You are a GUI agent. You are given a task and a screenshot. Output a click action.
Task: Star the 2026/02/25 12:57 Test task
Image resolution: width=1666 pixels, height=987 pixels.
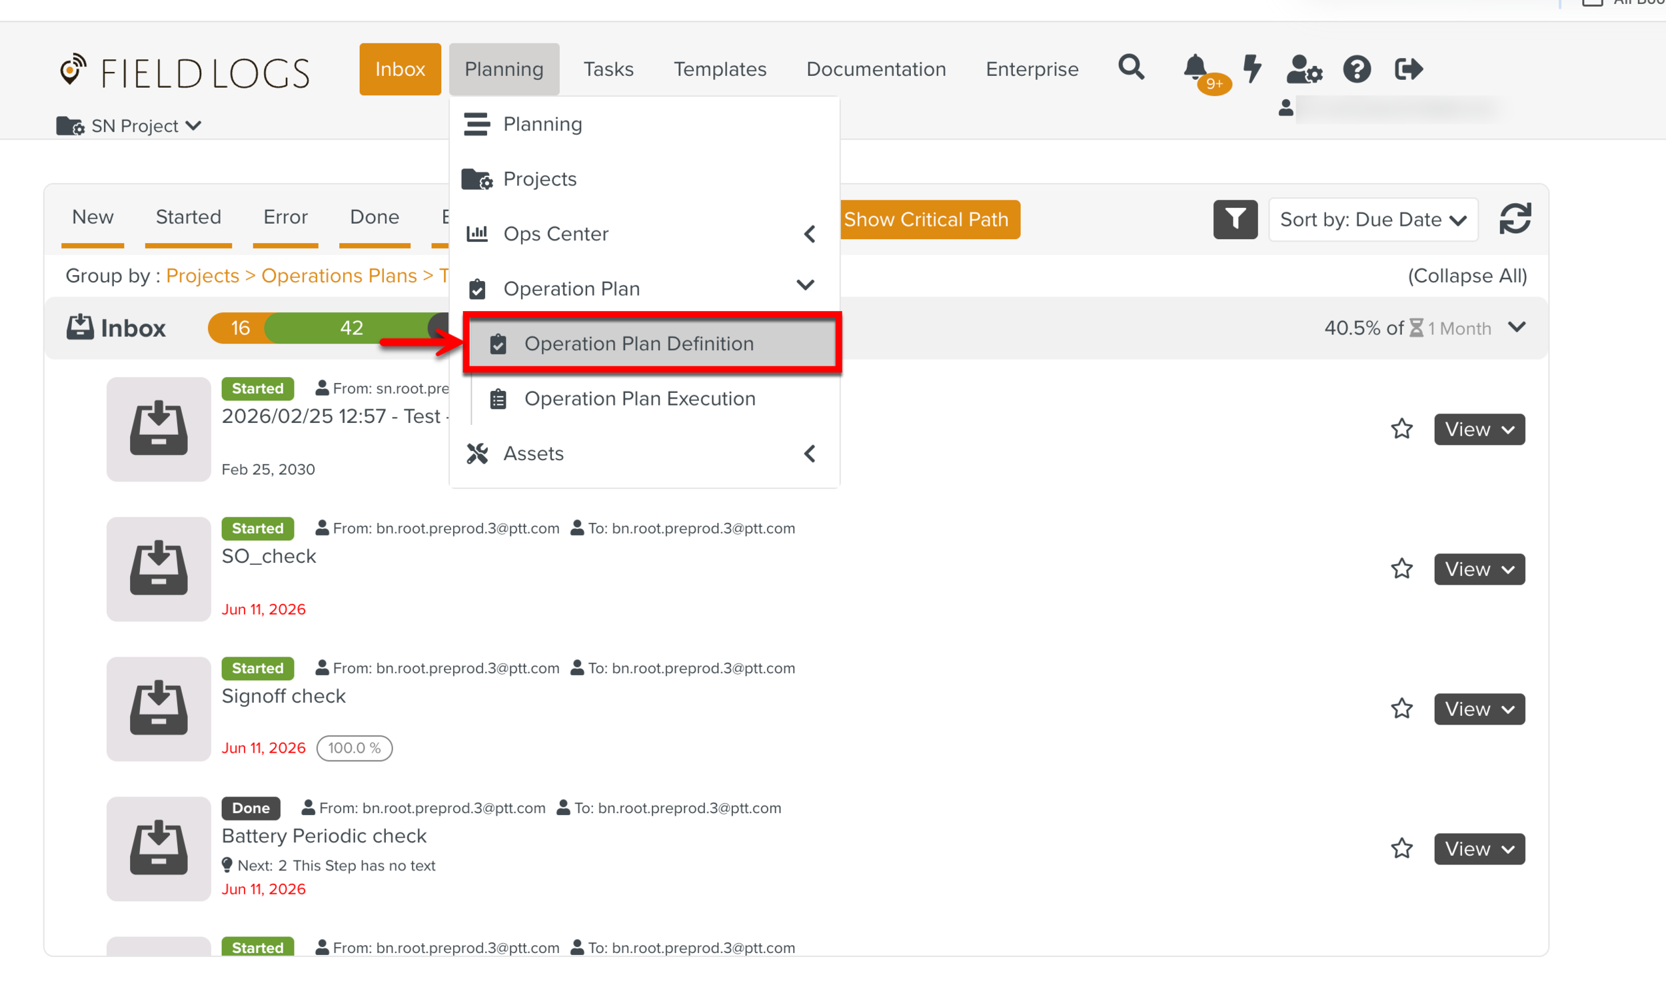[x=1401, y=428]
